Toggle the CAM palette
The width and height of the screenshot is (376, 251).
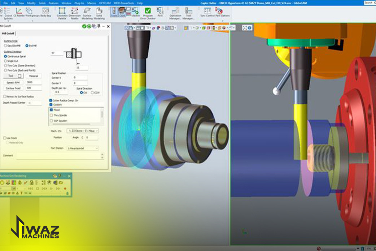click(x=122, y=12)
